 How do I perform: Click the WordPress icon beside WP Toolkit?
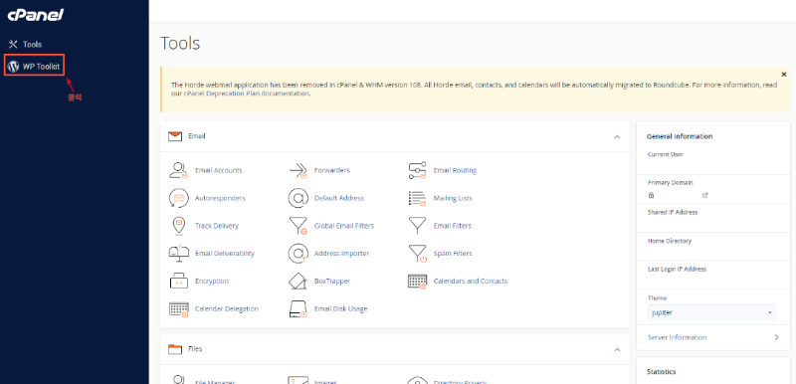(14, 66)
